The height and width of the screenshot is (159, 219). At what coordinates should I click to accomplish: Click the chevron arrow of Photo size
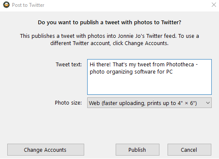coord(208,103)
